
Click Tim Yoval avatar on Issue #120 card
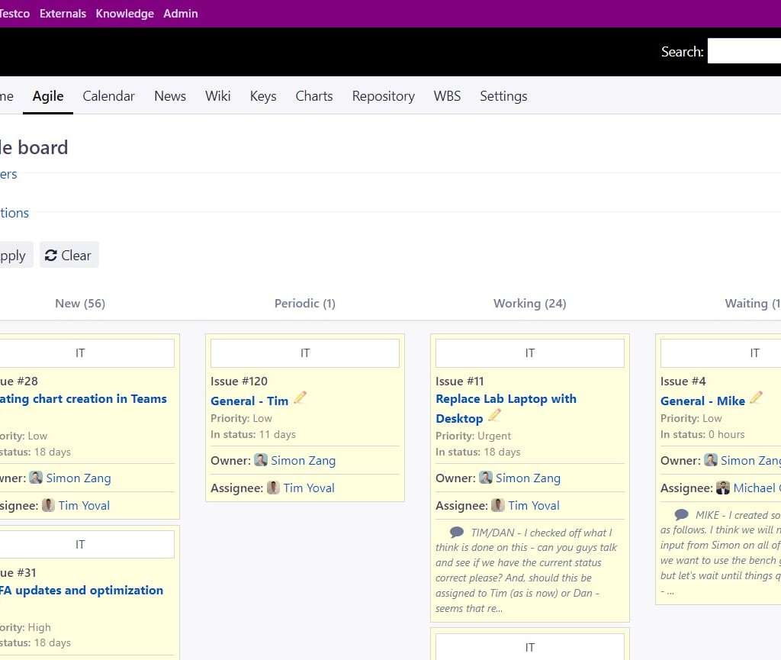[273, 487]
